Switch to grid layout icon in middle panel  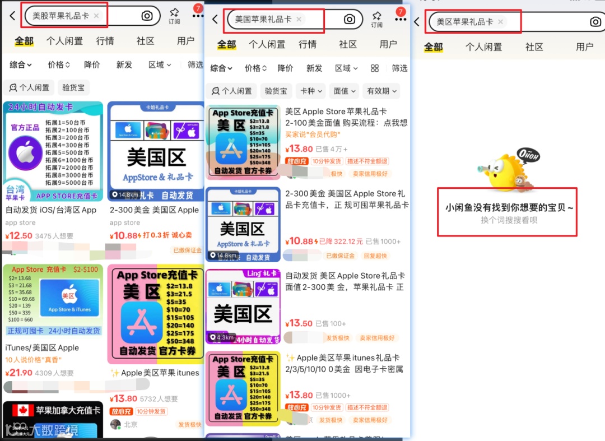(375, 68)
